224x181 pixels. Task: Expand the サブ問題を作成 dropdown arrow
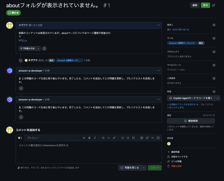tap(38, 48)
